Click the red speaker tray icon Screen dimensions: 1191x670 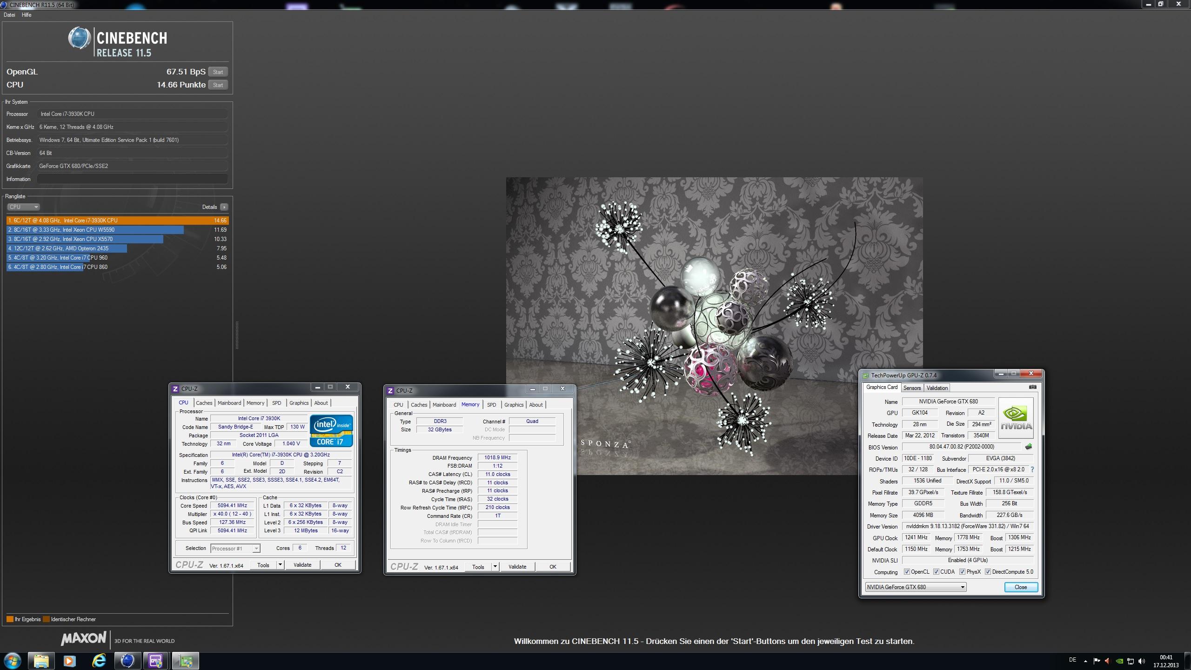coord(1108,661)
